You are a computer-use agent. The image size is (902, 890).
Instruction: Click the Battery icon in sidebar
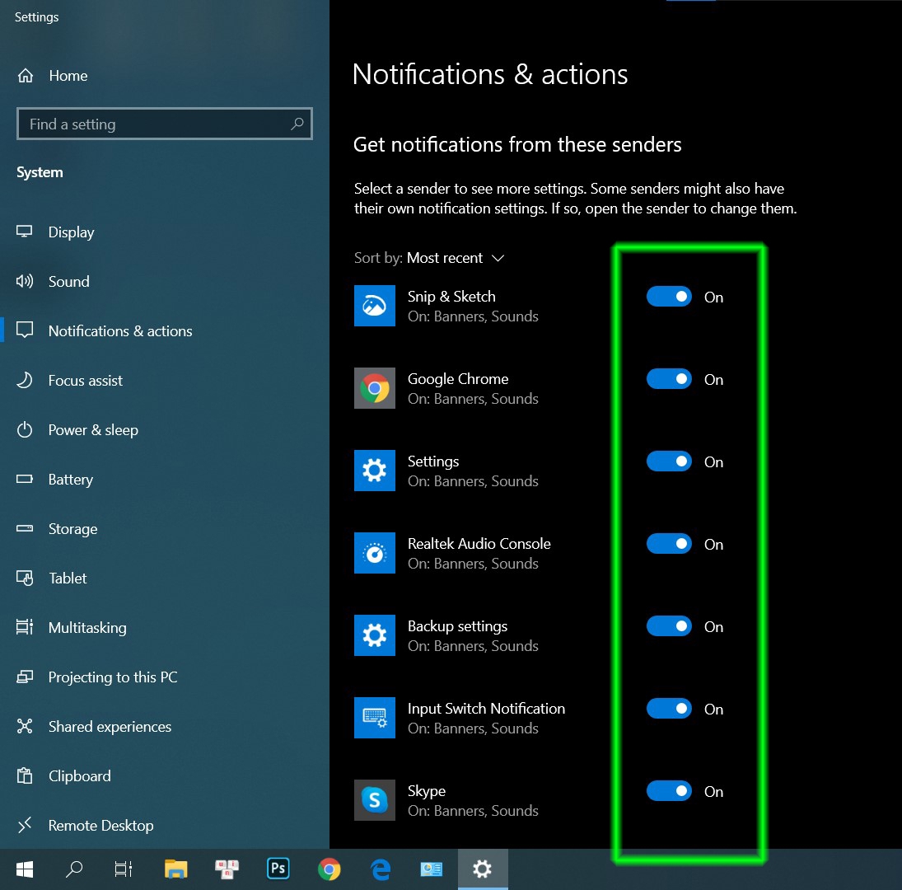24,480
